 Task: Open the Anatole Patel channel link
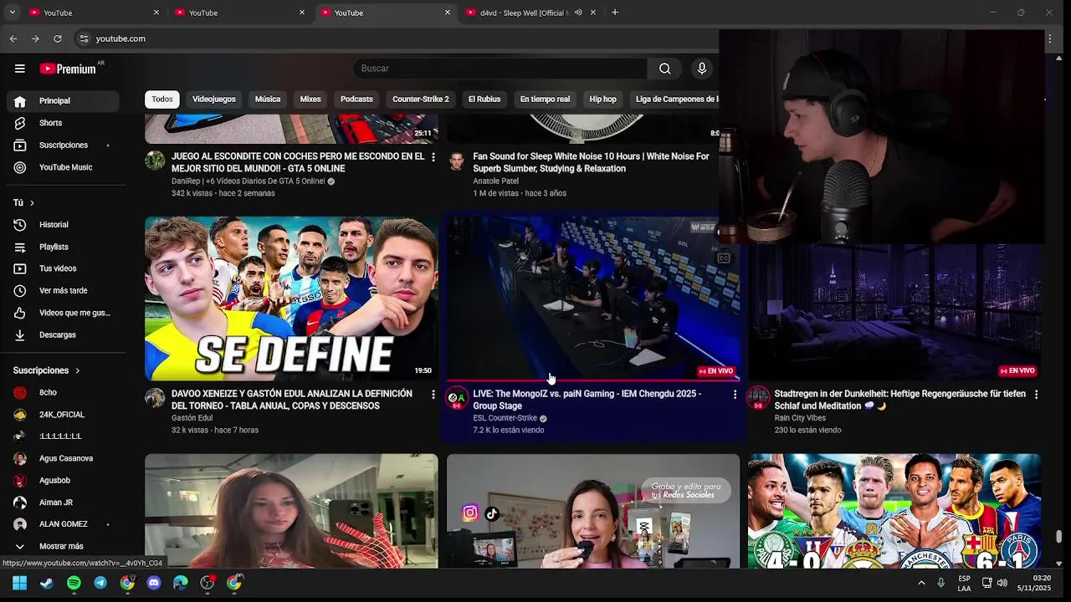[x=496, y=181]
